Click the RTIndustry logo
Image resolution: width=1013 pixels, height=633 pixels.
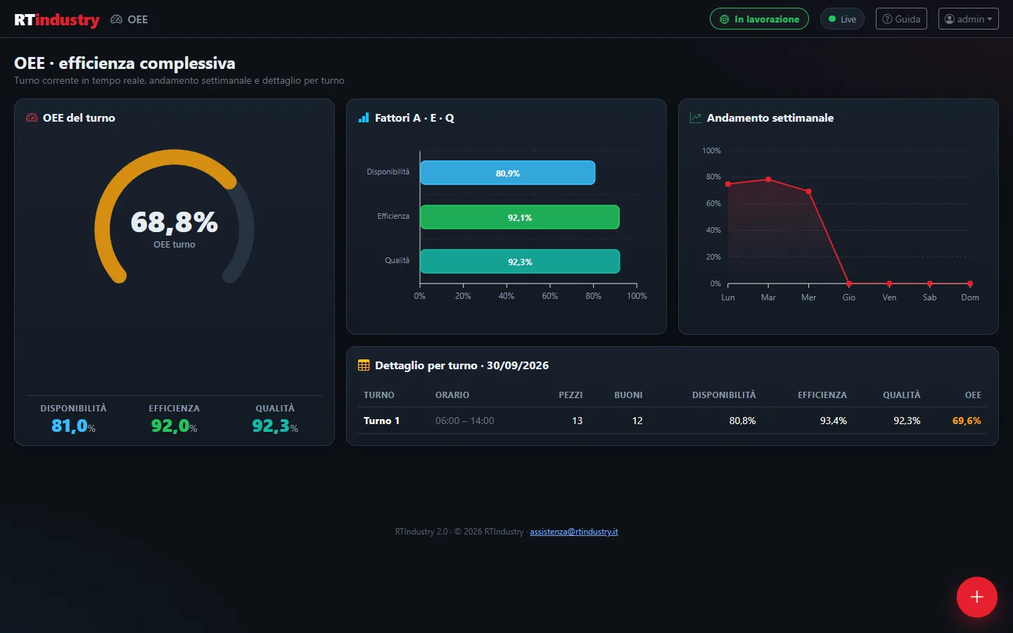click(57, 20)
